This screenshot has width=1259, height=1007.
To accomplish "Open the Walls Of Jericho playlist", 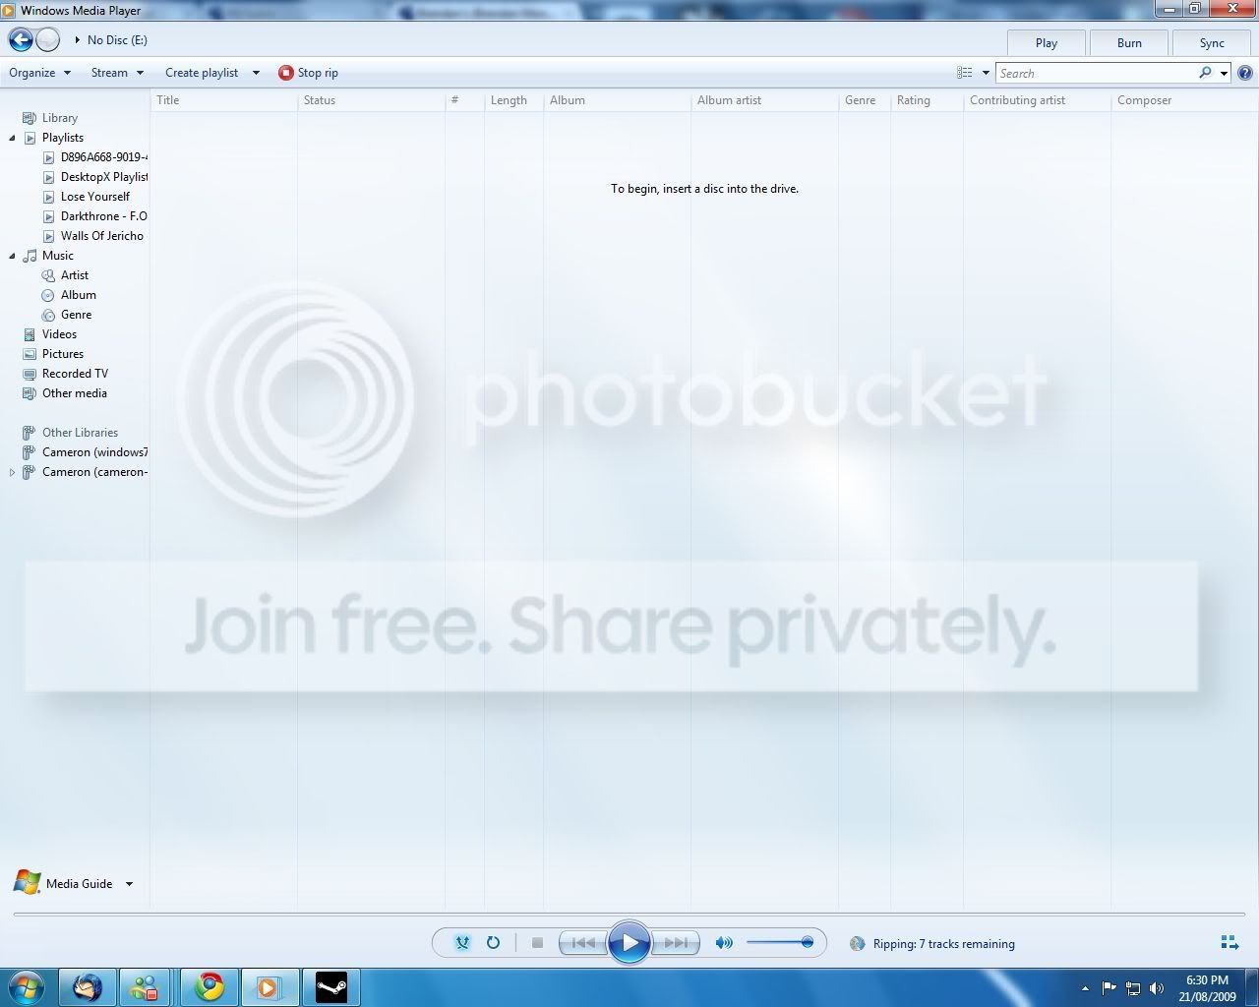I will tap(92, 236).
